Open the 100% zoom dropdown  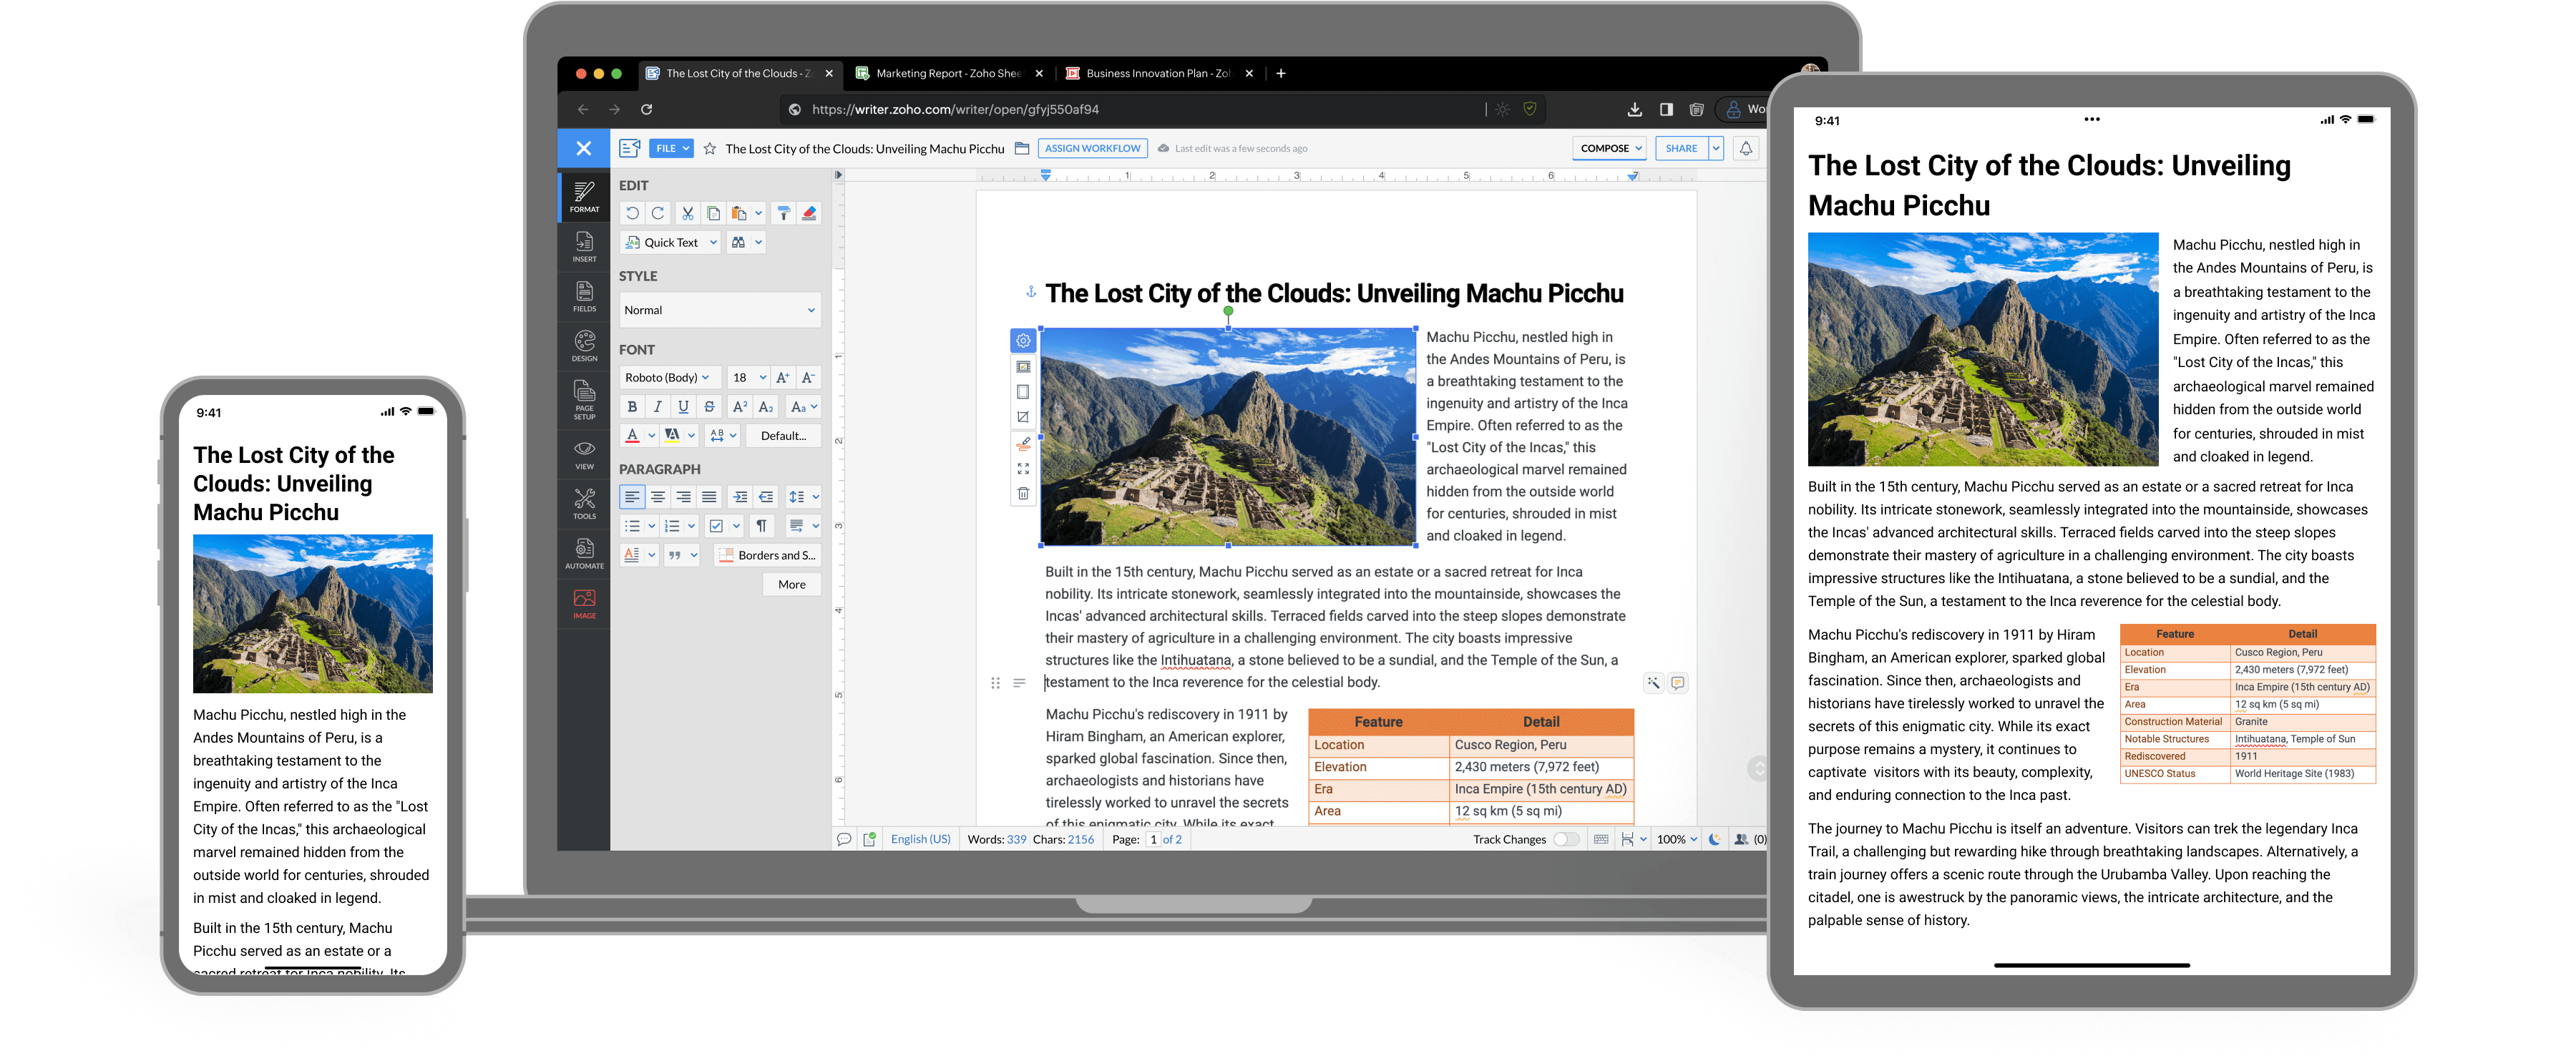(1677, 839)
